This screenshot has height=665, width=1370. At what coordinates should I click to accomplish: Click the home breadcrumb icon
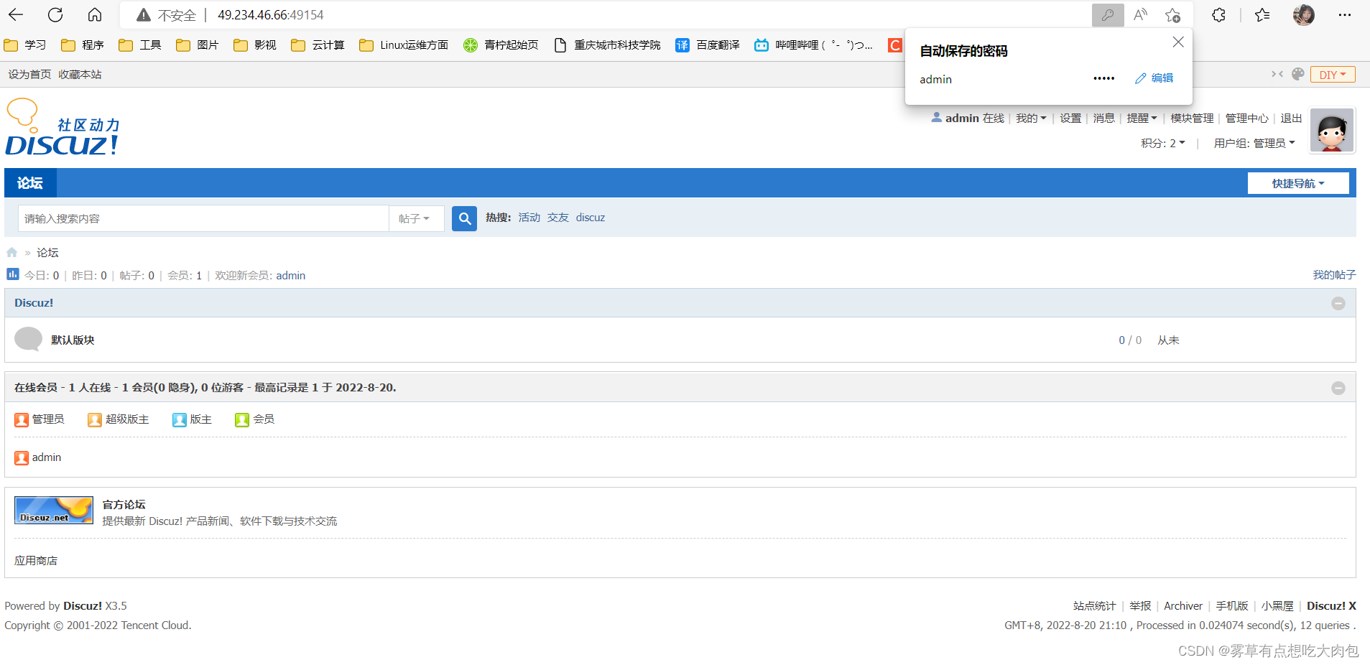[11, 253]
